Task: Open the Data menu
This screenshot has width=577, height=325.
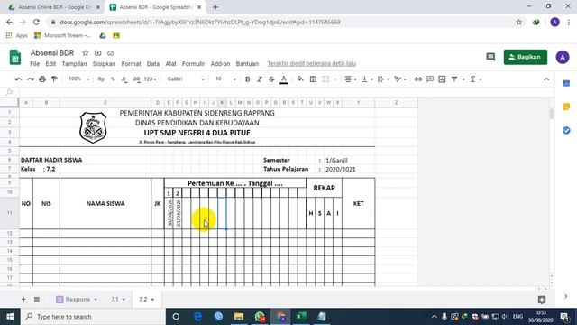Action: [153, 64]
